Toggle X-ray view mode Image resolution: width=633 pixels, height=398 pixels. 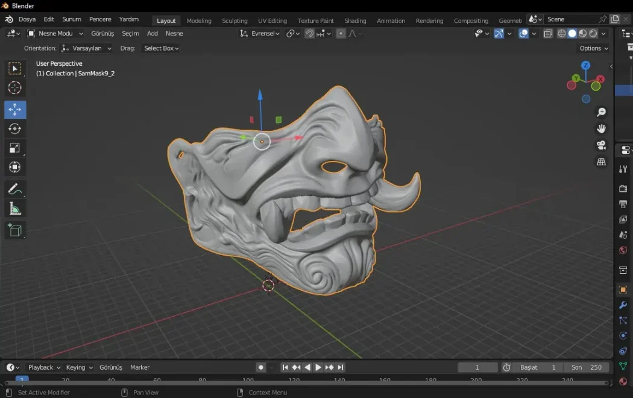pos(547,34)
